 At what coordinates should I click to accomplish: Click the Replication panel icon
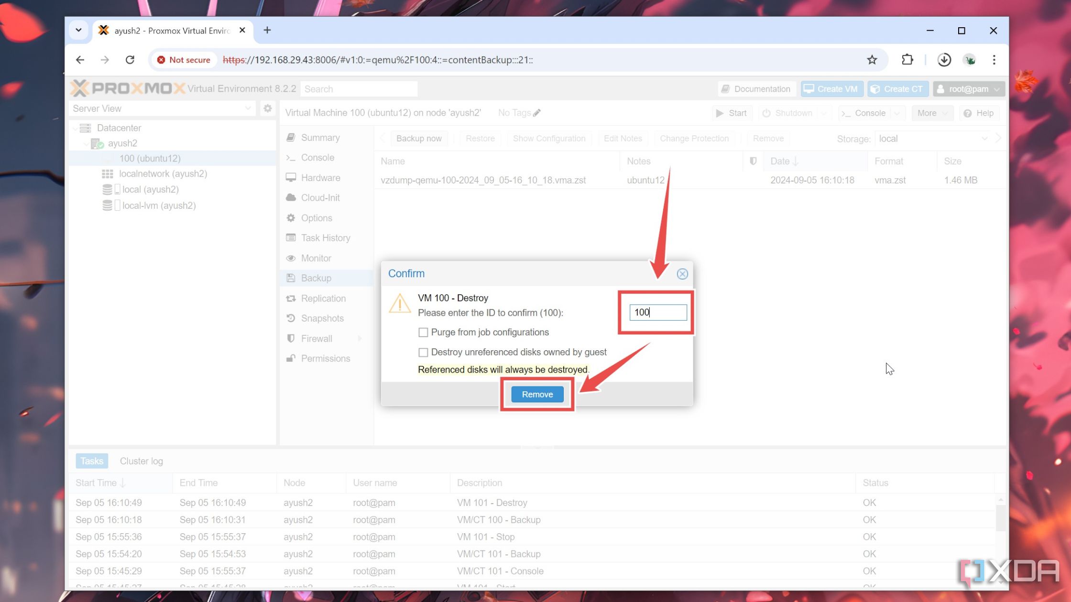(x=291, y=298)
